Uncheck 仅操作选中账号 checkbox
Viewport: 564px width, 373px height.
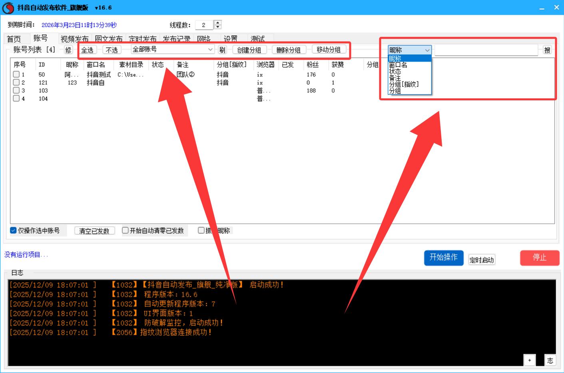click(13, 230)
